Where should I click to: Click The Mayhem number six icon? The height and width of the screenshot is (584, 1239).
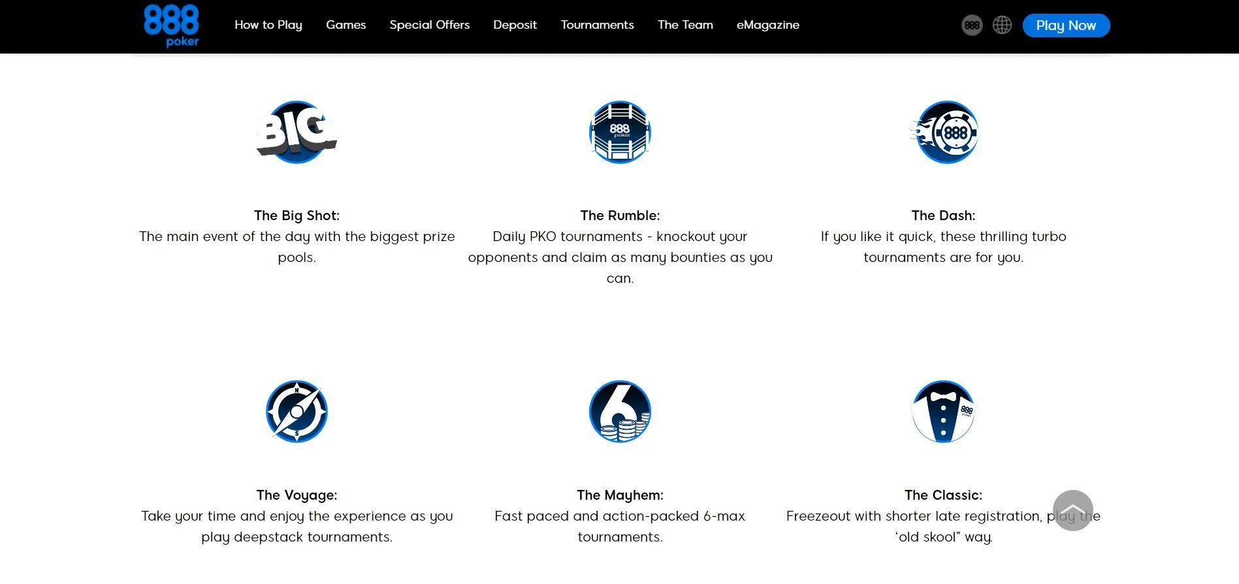point(620,412)
